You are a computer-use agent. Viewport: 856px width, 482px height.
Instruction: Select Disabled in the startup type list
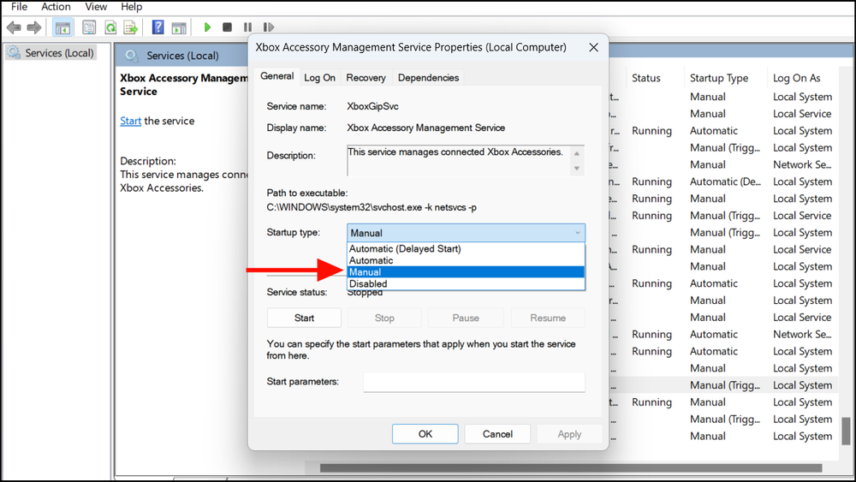[368, 283]
